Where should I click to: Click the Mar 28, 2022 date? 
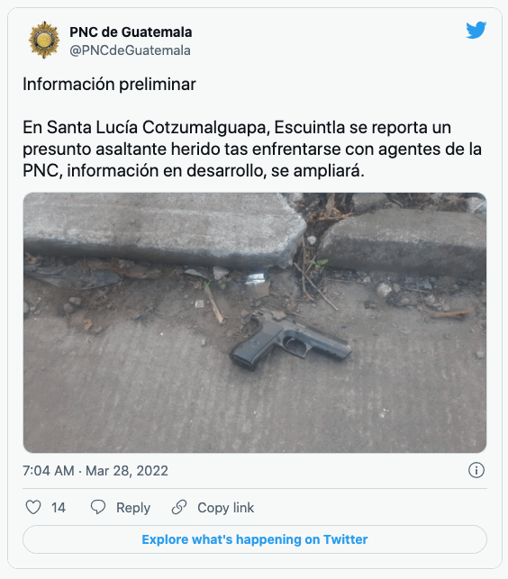tap(127, 471)
